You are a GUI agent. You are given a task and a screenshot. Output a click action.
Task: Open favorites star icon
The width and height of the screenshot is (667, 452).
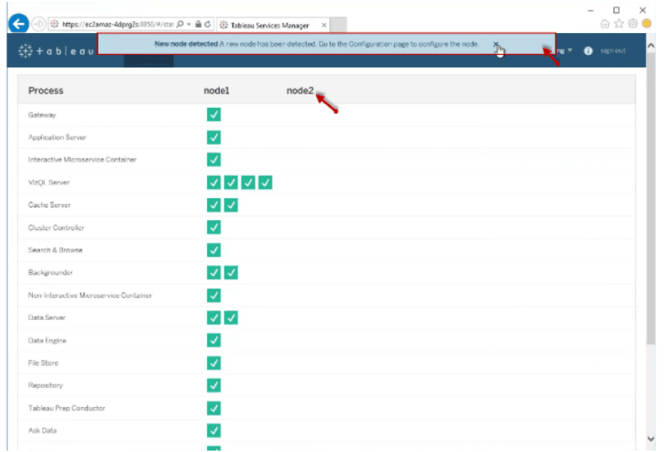click(x=619, y=24)
